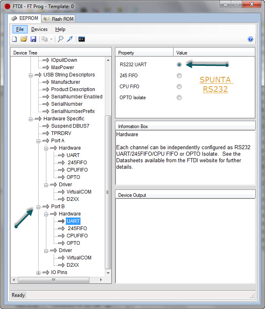Switch to the EEPROM tab
265x309 pixels.
[x=24, y=18]
